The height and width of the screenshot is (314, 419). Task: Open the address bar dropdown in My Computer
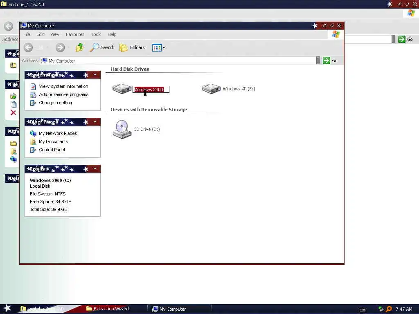318,61
